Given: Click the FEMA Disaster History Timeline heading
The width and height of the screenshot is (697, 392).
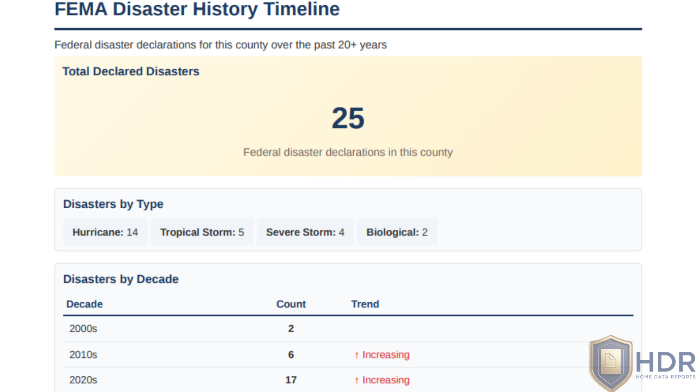Looking at the screenshot, I should tap(197, 9).
